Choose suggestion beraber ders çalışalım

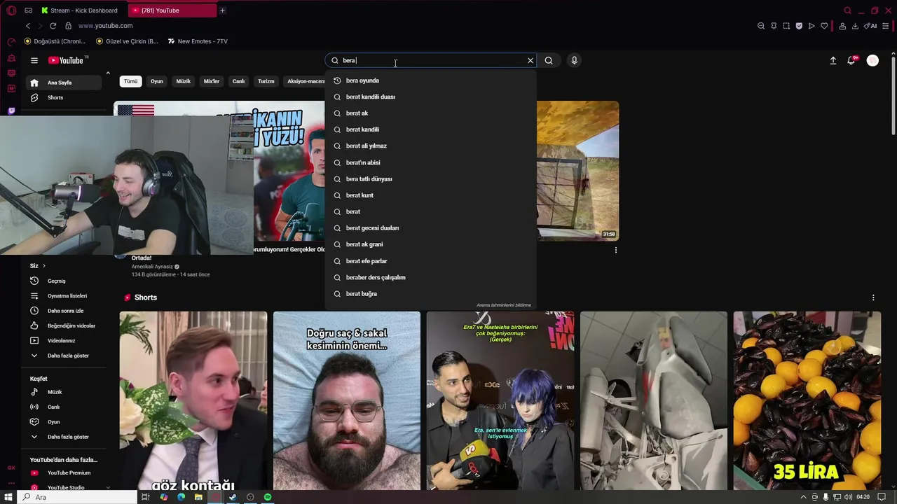pyautogui.click(x=431, y=277)
